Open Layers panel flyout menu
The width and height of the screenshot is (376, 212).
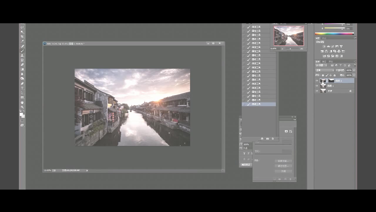click(355, 62)
